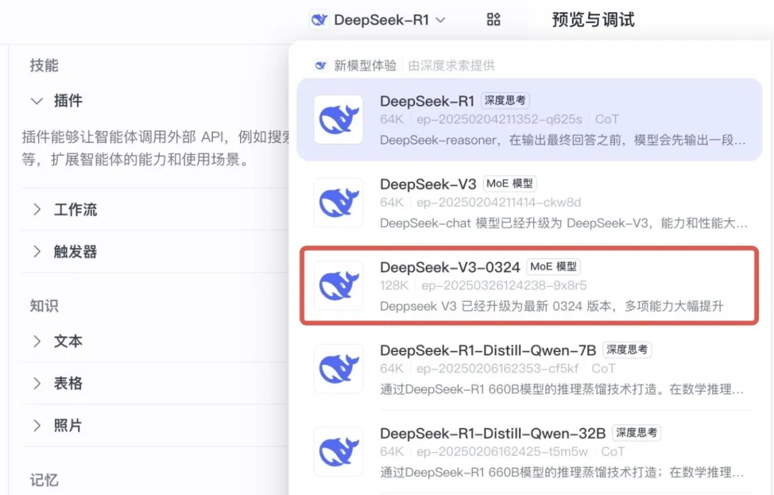Expand the 表格 knowledge section chevron
This screenshot has width=774, height=495.
pyautogui.click(x=37, y=383)
